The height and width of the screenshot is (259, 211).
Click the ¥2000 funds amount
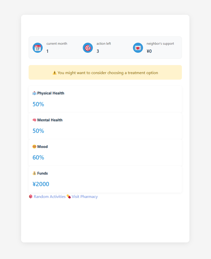click(x=41, y=184)
